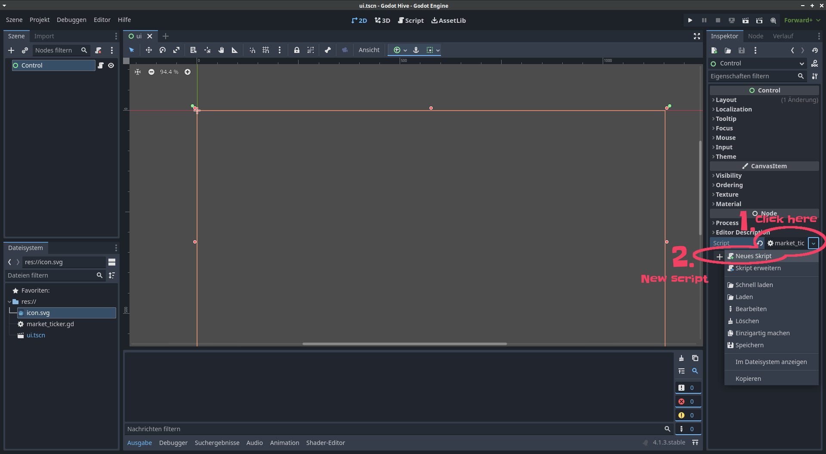Viewport: 826px width, 454px height.
Task: Toggle error messages filter in output
Action: 687,401
